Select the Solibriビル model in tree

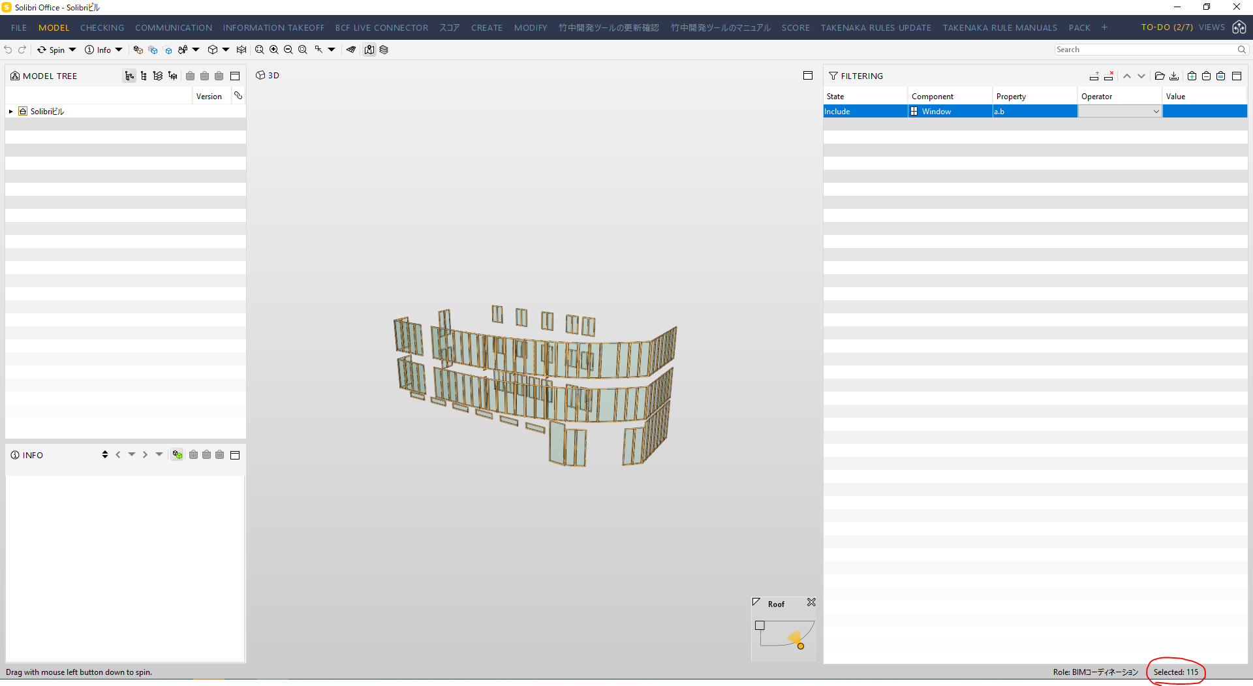point(47,112)
